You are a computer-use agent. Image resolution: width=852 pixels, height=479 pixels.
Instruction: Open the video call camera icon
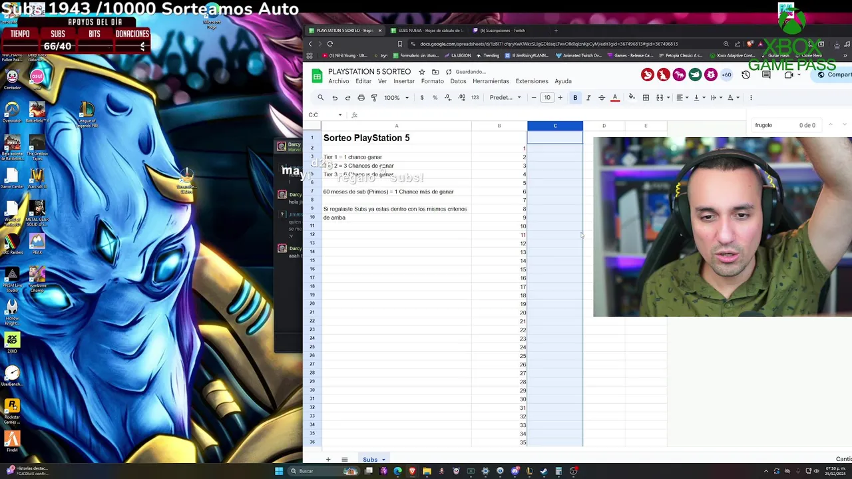point(789,75)
